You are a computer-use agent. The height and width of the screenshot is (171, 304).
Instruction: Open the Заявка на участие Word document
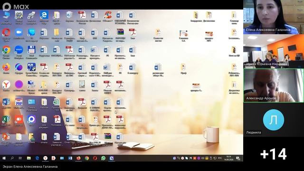[x=57, y=139]
